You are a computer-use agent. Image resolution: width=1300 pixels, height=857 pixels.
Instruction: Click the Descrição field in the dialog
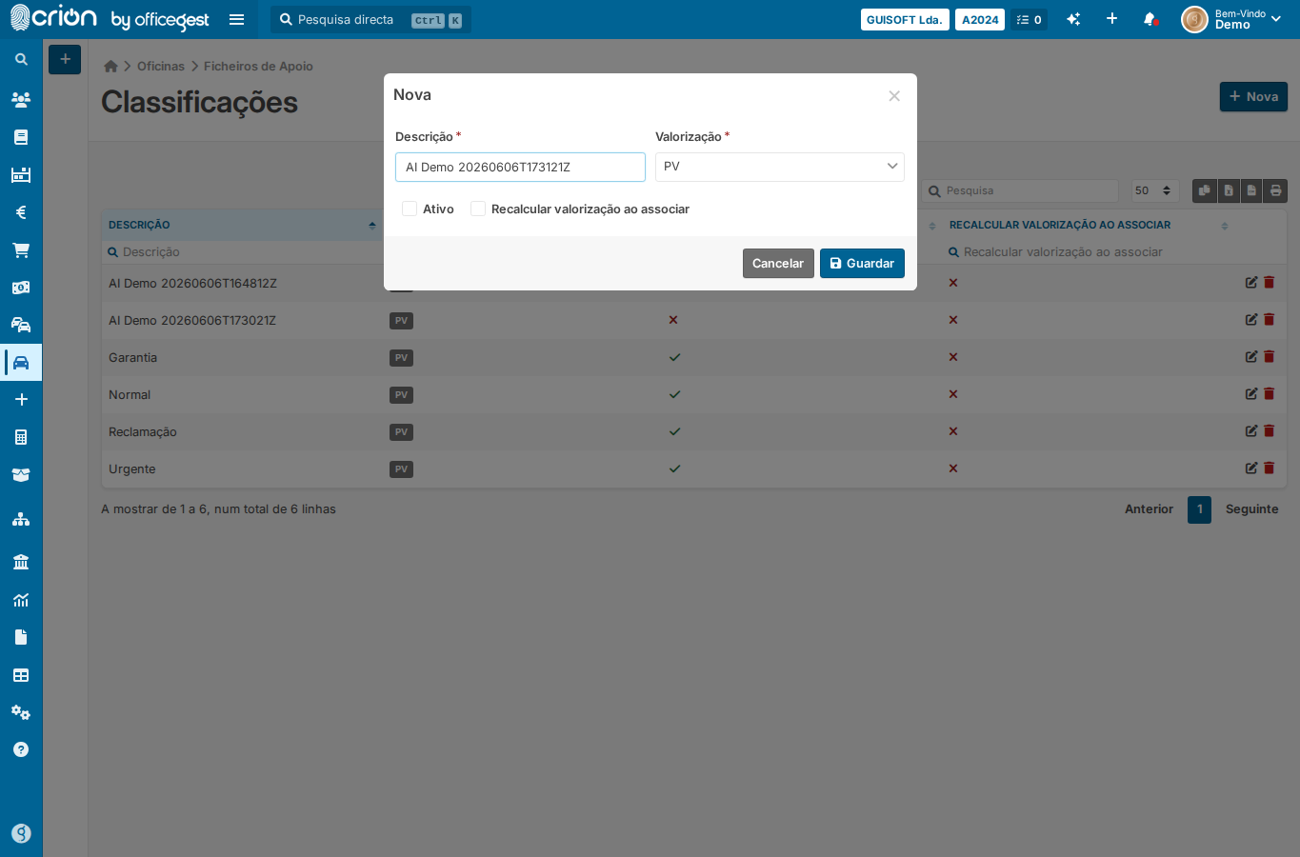coord(520,167)
